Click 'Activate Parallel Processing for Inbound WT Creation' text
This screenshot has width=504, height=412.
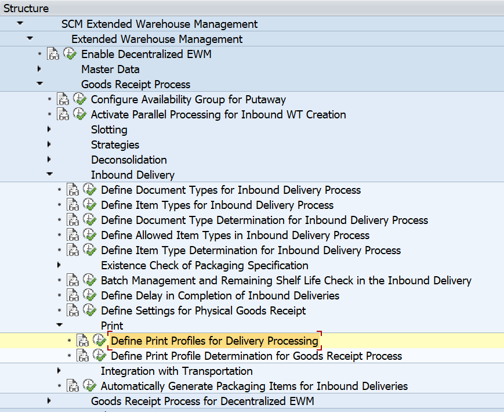(219, 114)
